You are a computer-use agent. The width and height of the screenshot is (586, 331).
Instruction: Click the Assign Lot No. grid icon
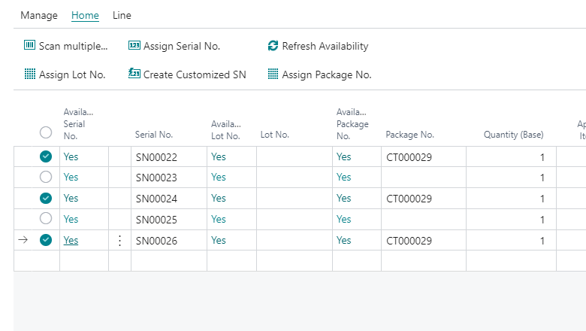click(30, 74)
